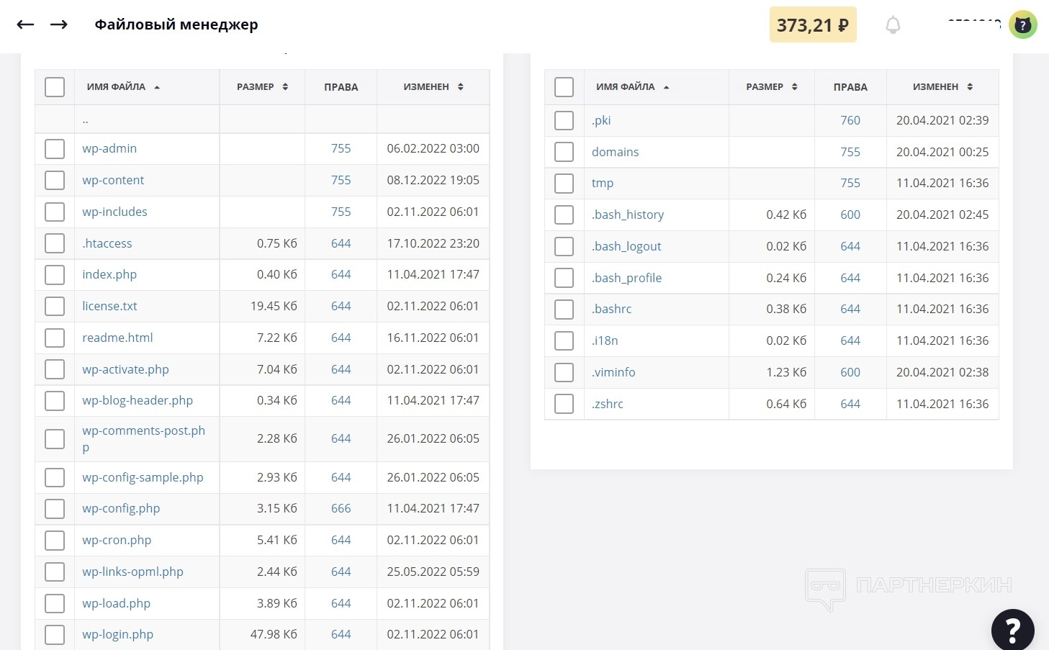Screen dimensions: 1049x650
Task: Go up to the parent directory (..)
Action: pos(86,120)
